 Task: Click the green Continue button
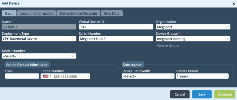(225, 94)
